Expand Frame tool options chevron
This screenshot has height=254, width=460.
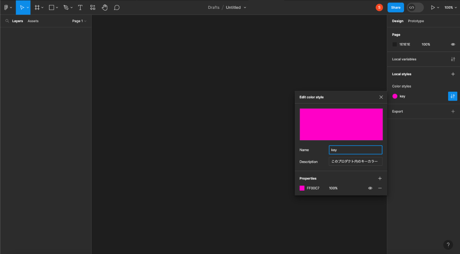coord(42,8)
